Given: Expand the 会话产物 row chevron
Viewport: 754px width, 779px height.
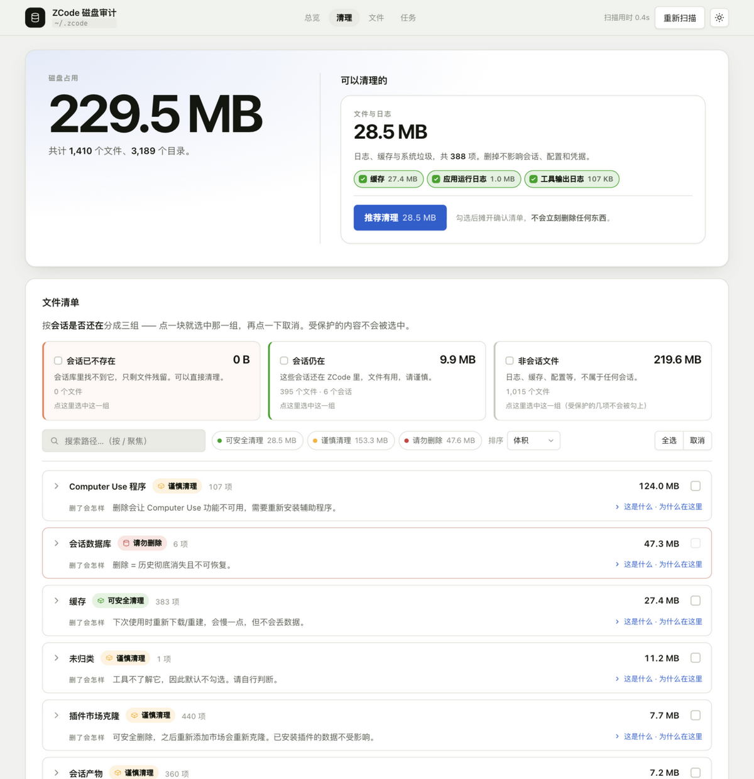Looking at the screenshot, I should (x=57, y=773).
